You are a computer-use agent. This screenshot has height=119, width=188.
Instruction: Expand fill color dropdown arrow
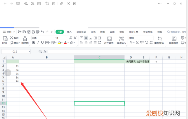pos(62,43)
